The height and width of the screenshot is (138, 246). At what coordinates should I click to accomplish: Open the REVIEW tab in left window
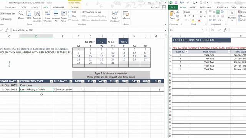click(x=35, y=7)
